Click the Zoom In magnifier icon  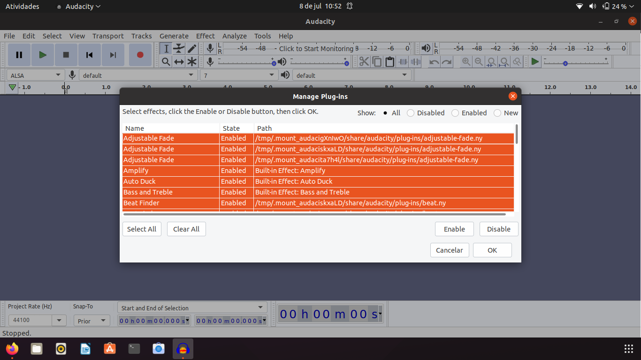pos(466,61)
